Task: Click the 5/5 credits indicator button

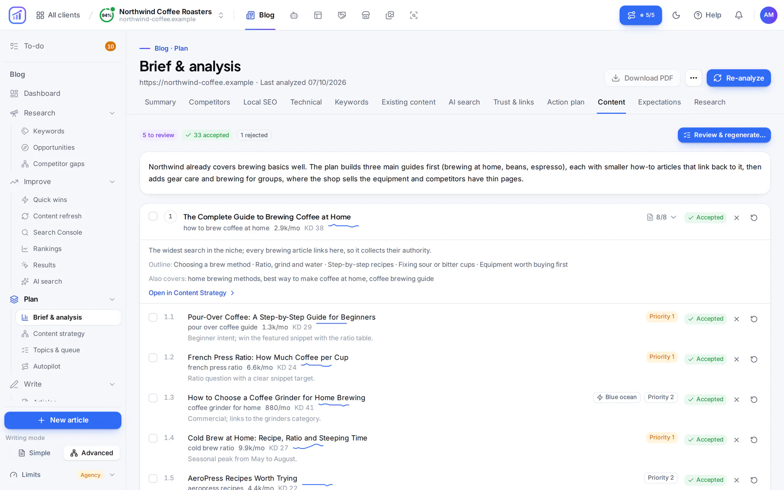Action: [x=641, y=15]
